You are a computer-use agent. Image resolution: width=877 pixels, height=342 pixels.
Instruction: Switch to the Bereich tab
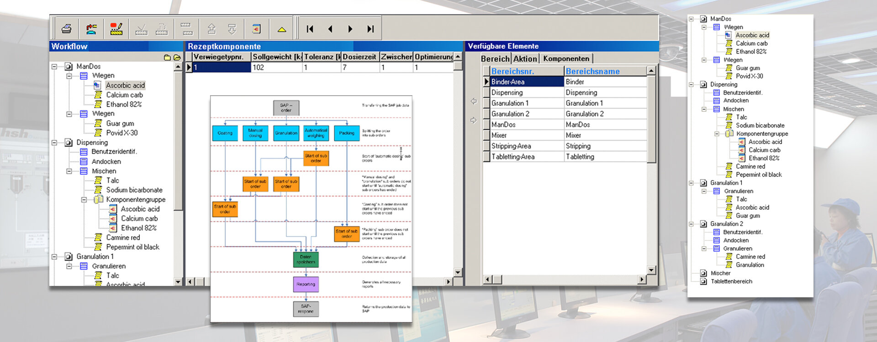[x=495, y=58]
